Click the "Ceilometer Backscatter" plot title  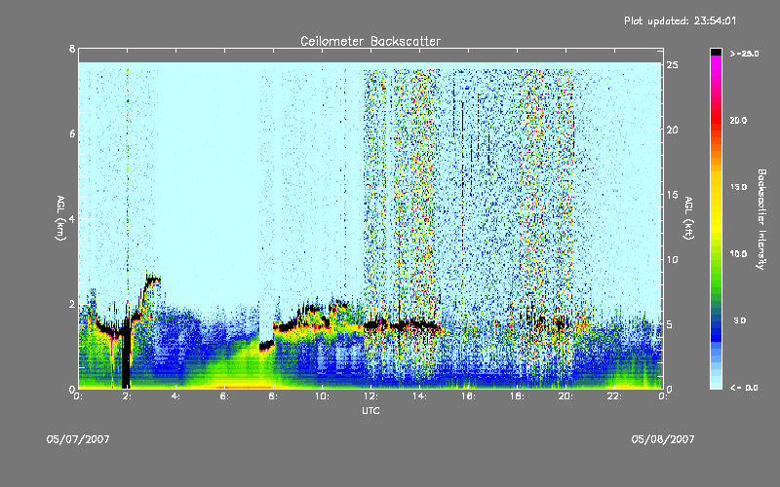pos(370,41)
